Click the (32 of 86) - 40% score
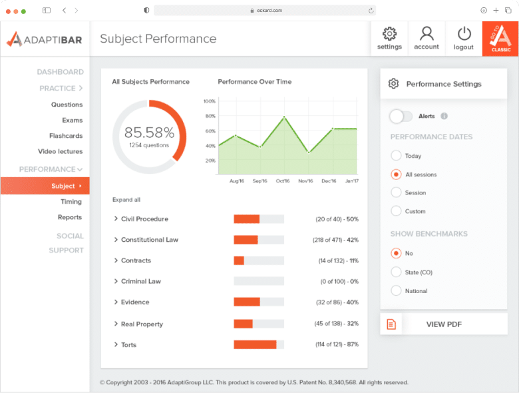The width and height of the screenshot is (519, 393). [337, 302]
